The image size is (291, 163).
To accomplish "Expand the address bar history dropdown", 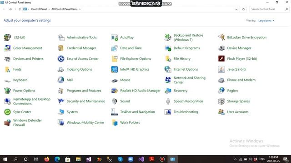I will point(236,9).
